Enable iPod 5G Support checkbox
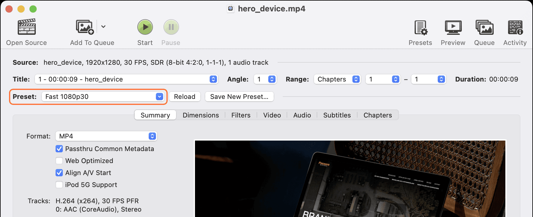The height and width of the screenshot is (217, 533). [x=59, y=185]
